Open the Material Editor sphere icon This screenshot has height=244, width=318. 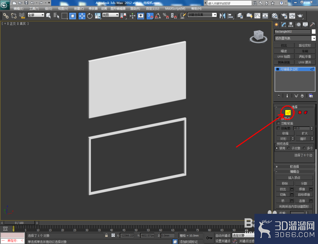pos(275,16)
